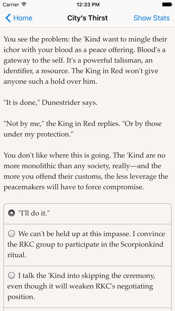
Task: Select the "I'll do it." radio button
Action: (12, 213)
